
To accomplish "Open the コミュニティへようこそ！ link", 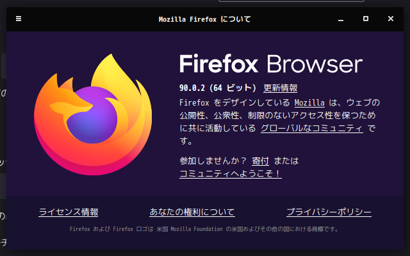I will pyautogui.click(x=231, y=173).
